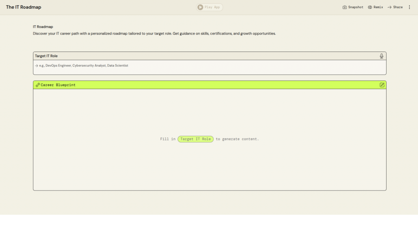The width and height of the screenshot is (418, 235).
Task: Click the Snapshot text label
Action: (x=356, y=7)
